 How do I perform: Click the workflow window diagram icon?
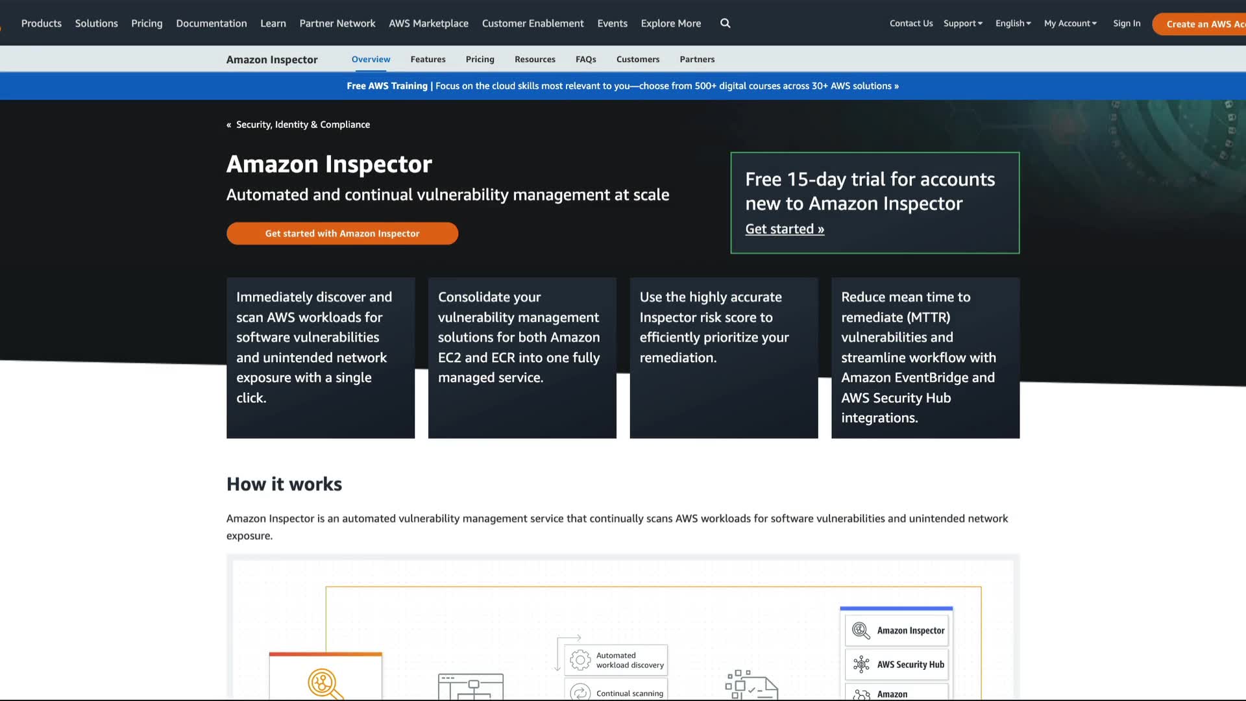point(470,687)
